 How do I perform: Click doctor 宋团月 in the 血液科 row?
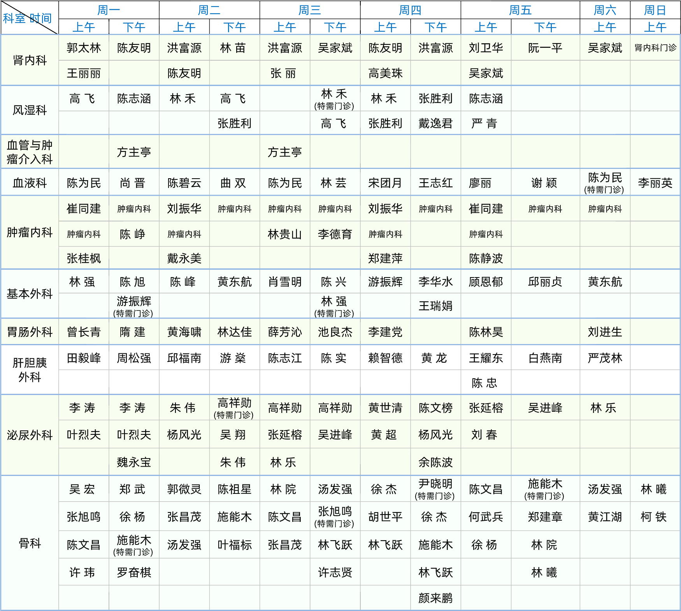tap(385, 183)
